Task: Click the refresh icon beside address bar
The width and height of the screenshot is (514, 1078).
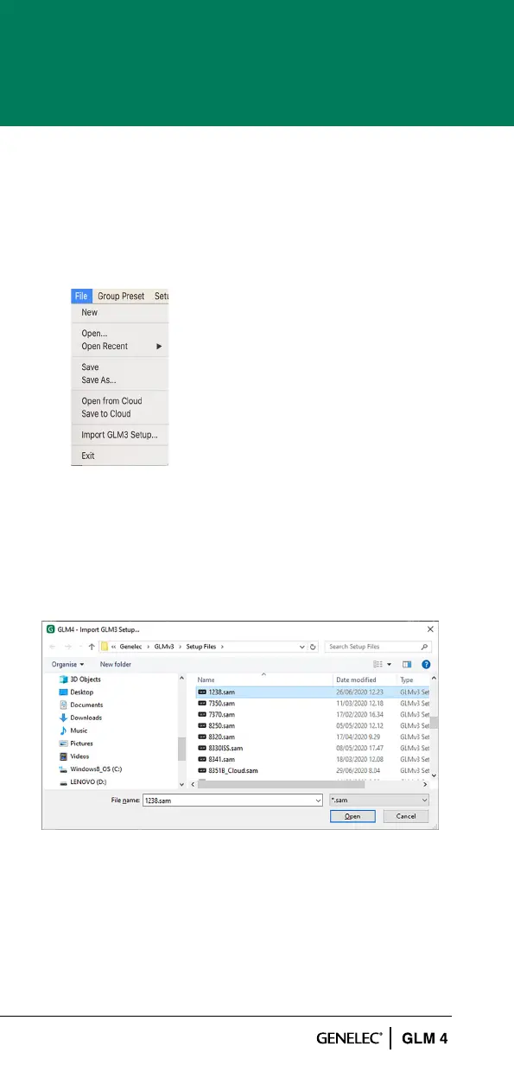Action: pyautogui.click(x=313, y=647)
